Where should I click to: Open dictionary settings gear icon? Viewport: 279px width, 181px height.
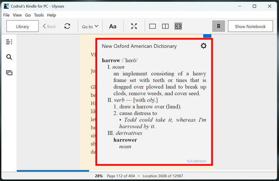click(204, 46)
